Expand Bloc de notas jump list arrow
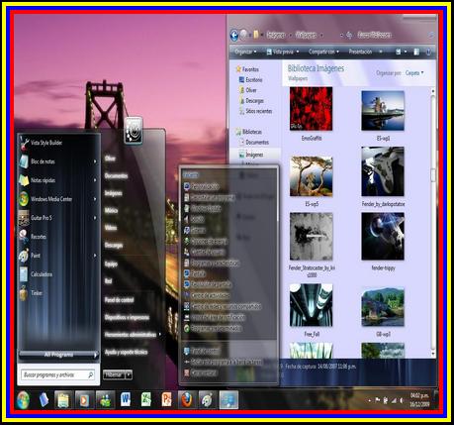The height and width of the screenshot is (425, 454). pyautogui.click(x=95, y=161)
